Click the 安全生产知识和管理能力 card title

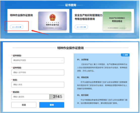(88, 15)
